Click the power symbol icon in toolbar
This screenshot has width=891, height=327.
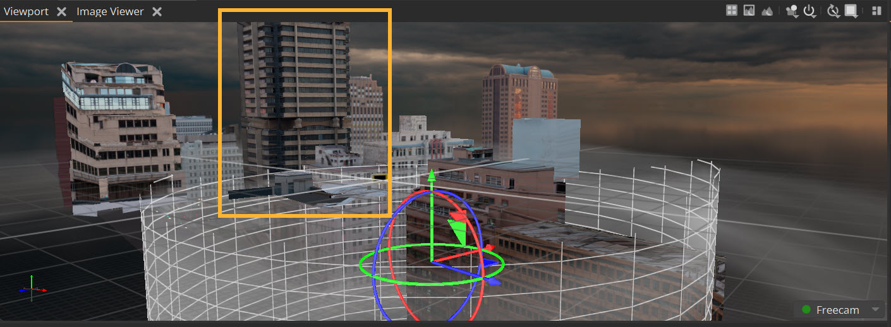(809, 11)
